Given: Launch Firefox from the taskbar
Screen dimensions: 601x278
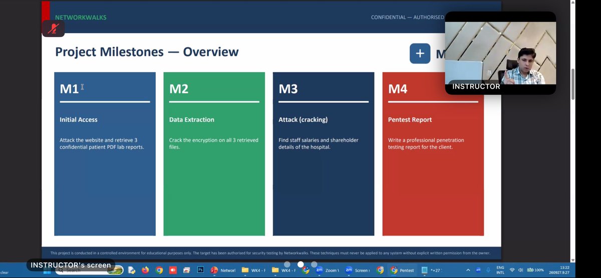Looking at the screenshot, I should point(145,270).
